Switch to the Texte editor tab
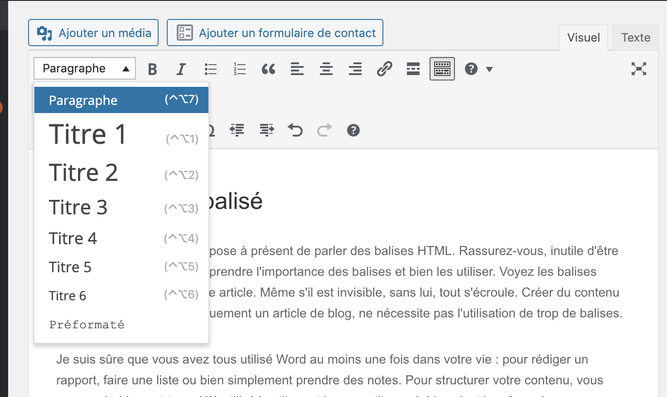Viewport: 667px width, 397px height. (636, 38)
